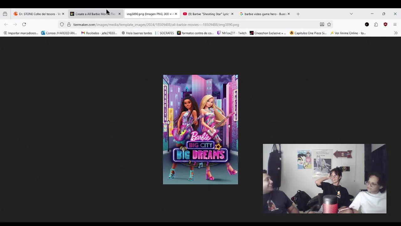Image resolution: width=401 pixels, height=226 pixels.
Task: Switch to the Dr. STONE Cofre del tesoro tab
Action: [x=39, y=14]
